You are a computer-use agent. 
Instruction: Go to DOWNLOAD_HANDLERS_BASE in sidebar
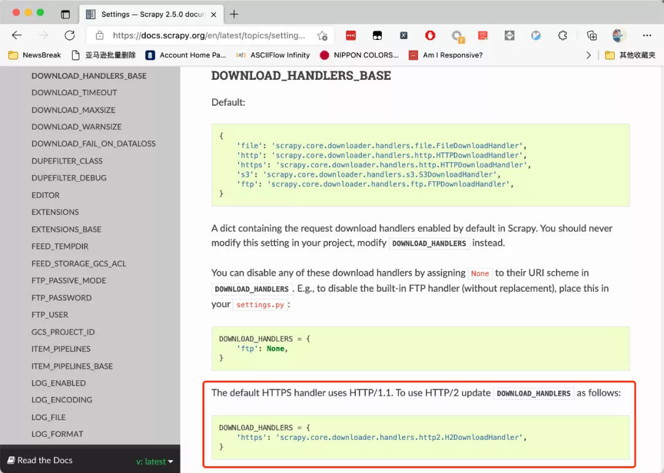[89, 76]
